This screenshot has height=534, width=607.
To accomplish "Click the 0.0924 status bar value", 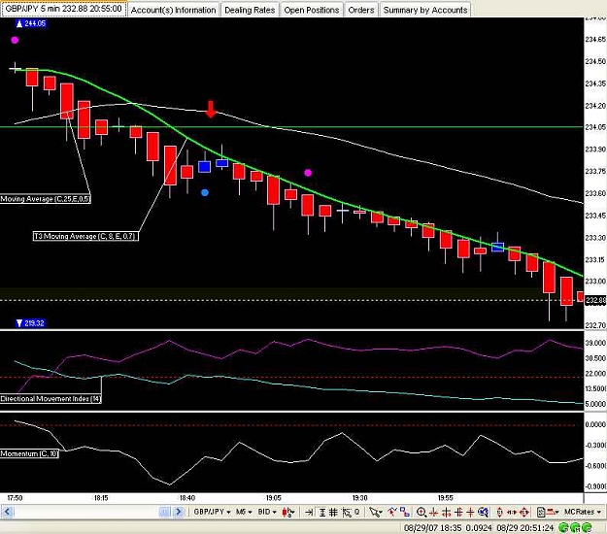I will click(x=479, y=527).
